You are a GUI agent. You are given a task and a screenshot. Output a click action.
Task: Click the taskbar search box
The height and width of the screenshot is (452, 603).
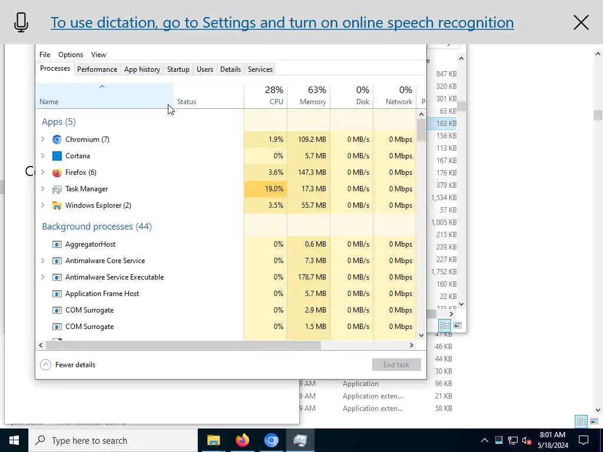pos(112,440)
